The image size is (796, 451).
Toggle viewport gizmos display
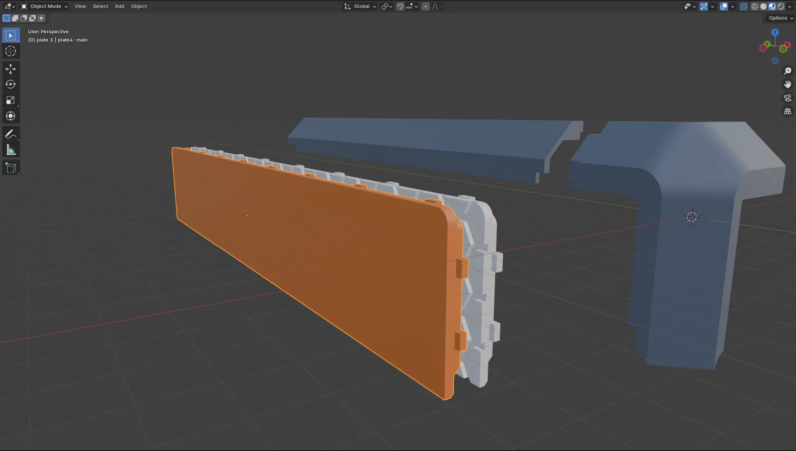pos(703,6)
